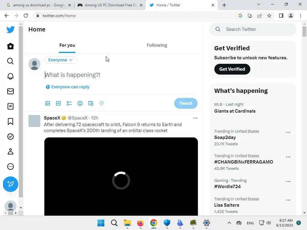
Task: Expand the Everyone audience dropdown
Action: (61, 60)
